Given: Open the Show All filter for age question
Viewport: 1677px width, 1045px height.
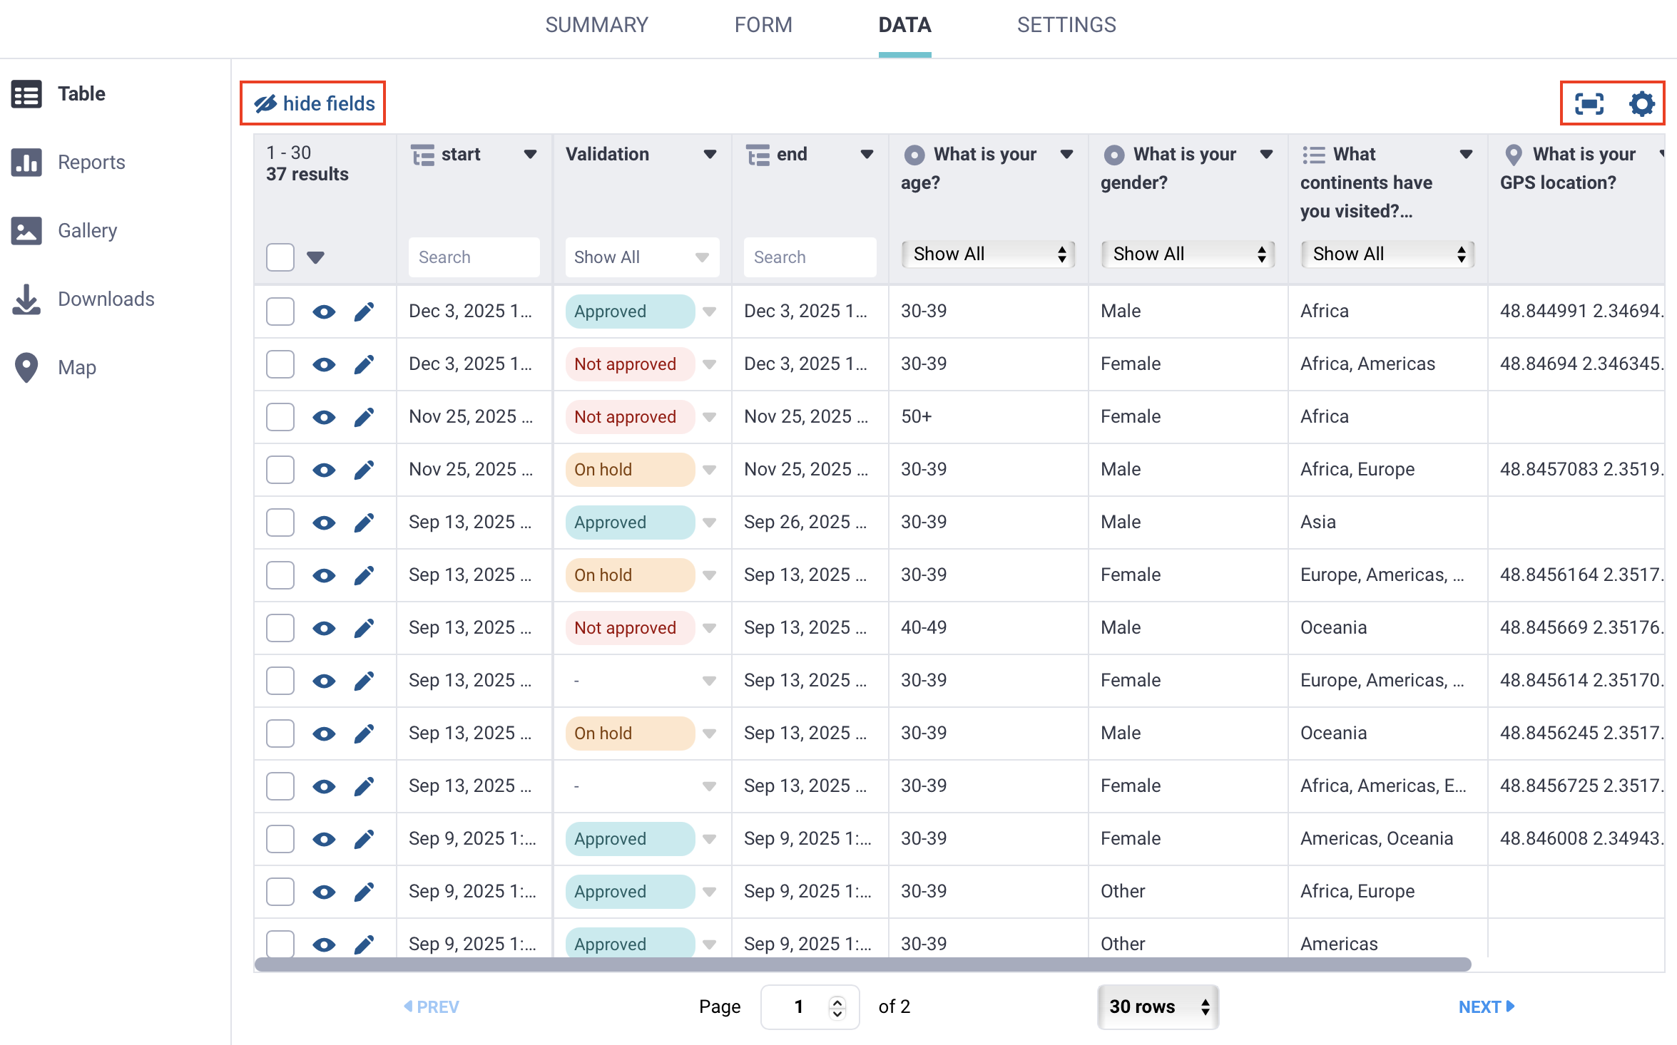Looking at the screenshot, I should point(988,254).
